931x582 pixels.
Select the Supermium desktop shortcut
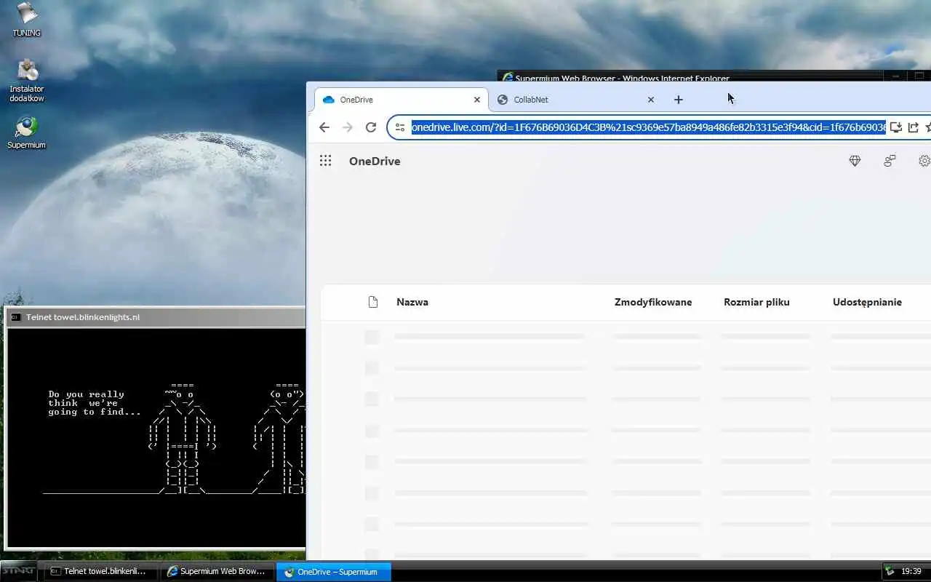tap(27, 132)
